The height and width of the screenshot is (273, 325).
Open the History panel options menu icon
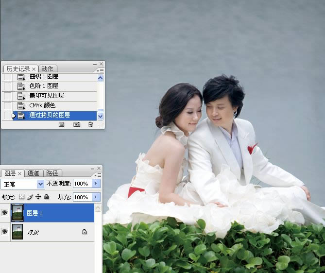101,70
